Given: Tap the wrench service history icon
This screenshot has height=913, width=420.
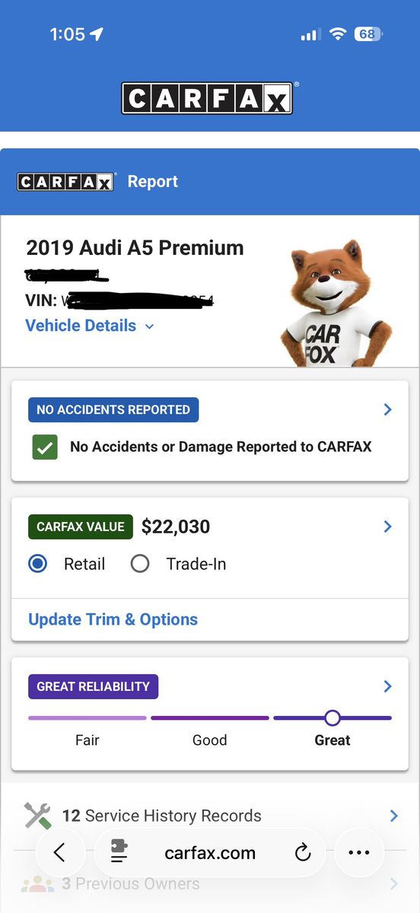Looking at the screenshot, I should click(38, 816).
